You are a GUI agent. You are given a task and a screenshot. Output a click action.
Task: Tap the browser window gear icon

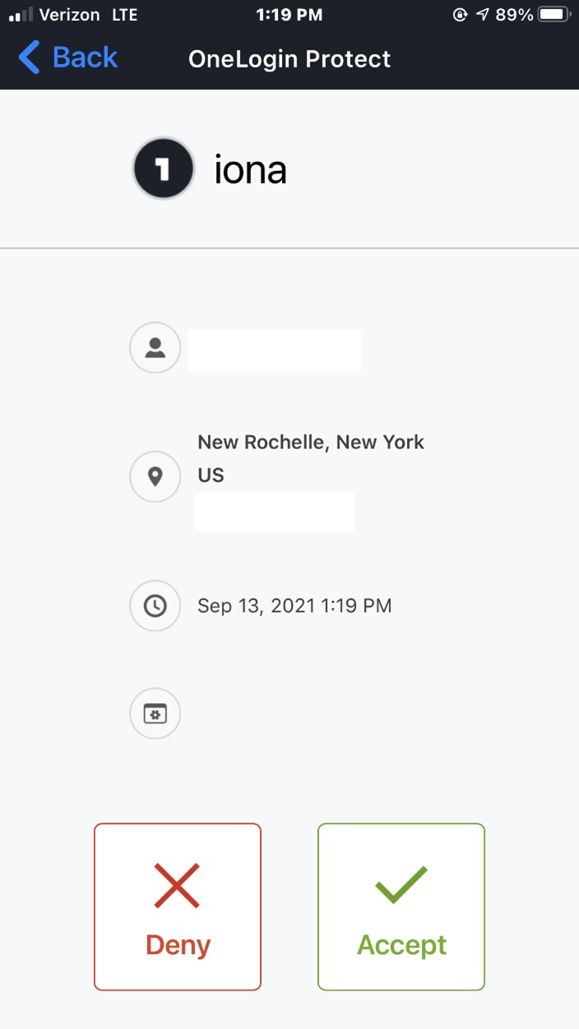(155, 713)
